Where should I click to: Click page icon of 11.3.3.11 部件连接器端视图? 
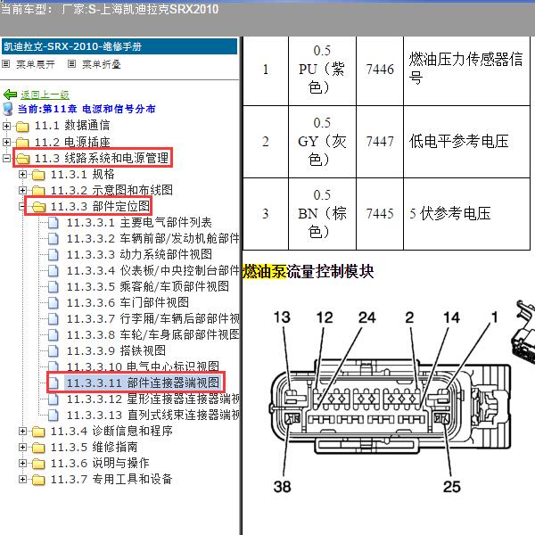coord(53,383)
